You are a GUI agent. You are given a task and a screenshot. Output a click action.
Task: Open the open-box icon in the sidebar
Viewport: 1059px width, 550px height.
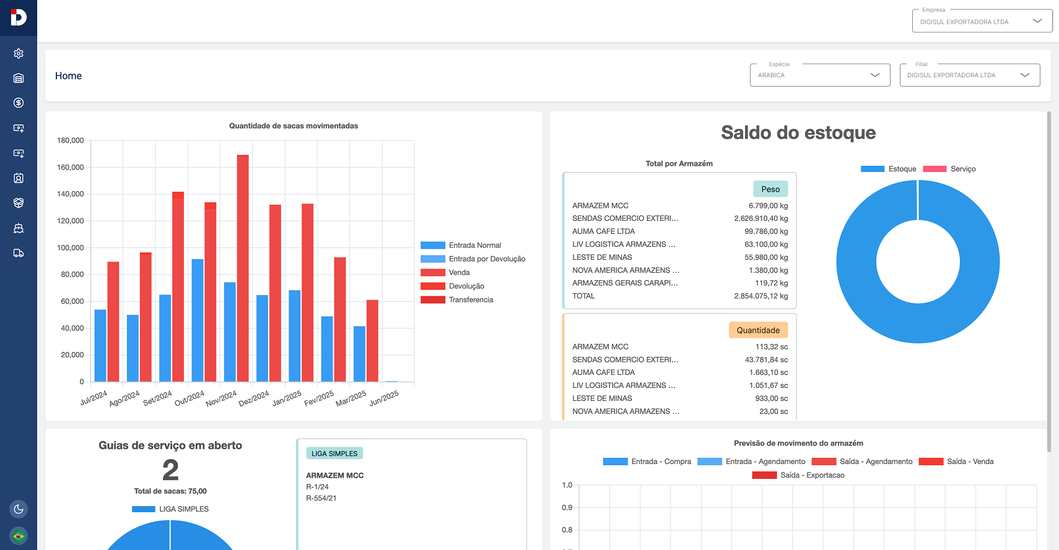(x=19, y=203)
